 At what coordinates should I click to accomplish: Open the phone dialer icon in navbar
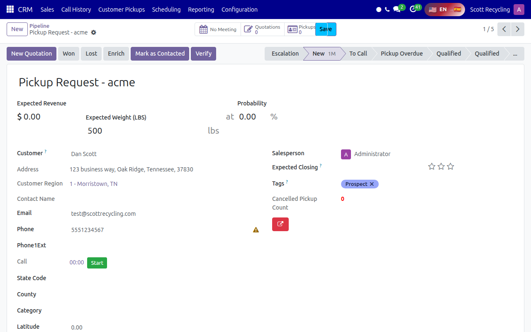pyautogui.click(x=387, y=9)
